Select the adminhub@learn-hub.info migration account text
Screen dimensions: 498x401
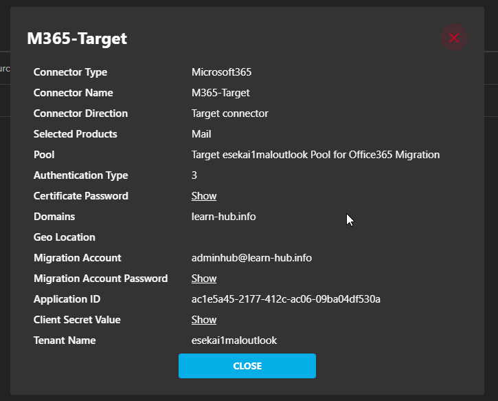[x=251, y=258]
